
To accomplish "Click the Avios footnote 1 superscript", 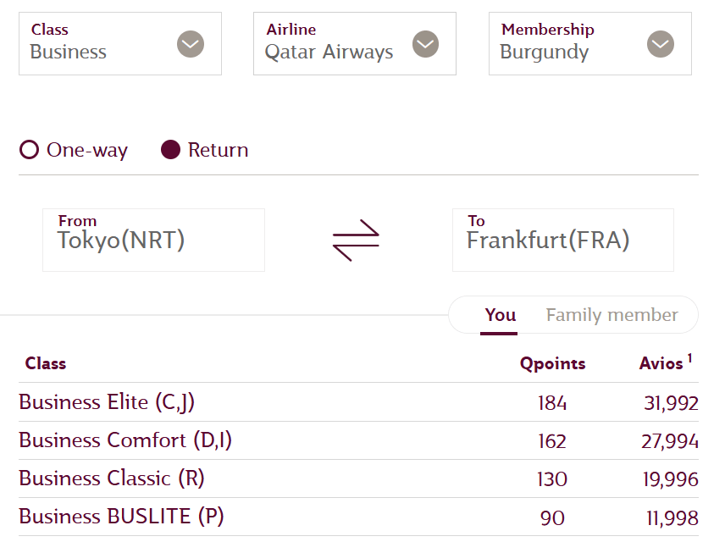I will tap(689, 359).
